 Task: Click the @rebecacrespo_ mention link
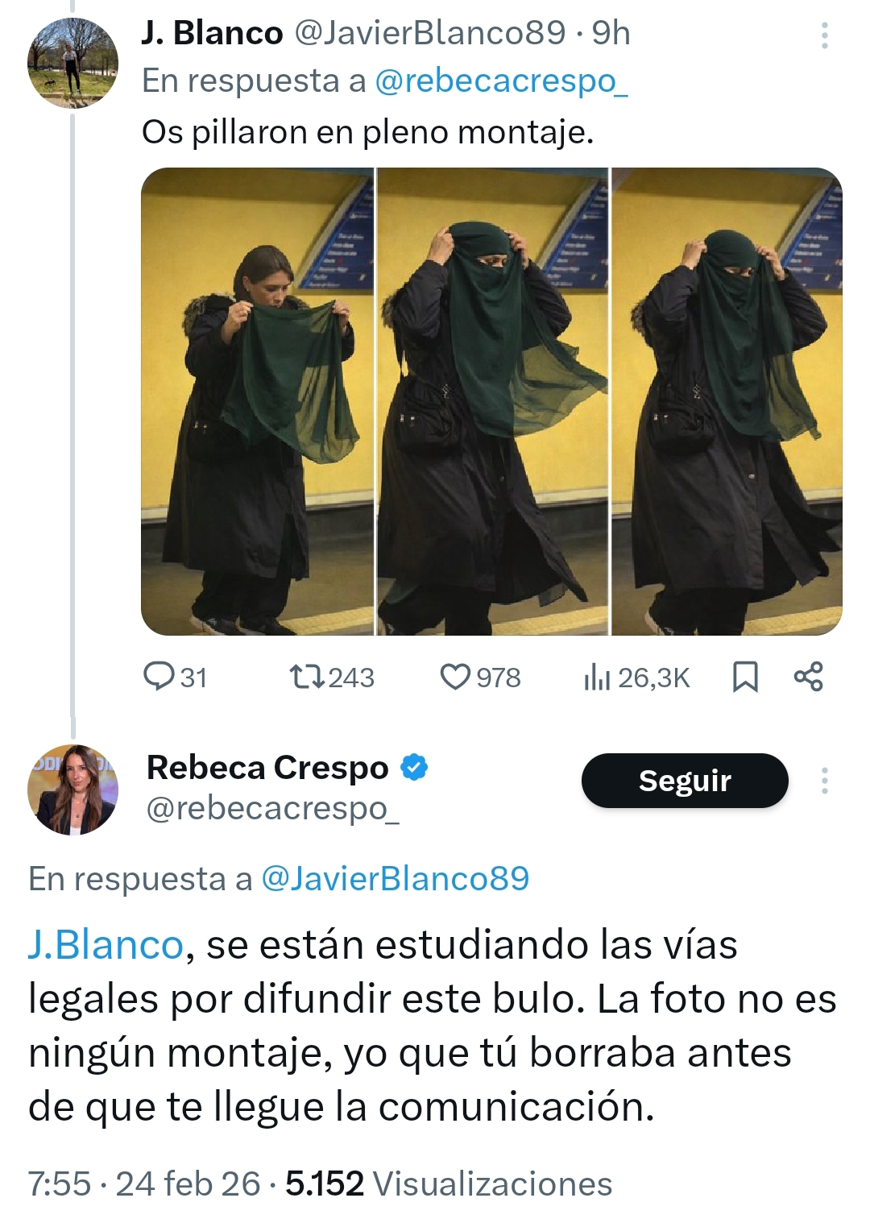[x=501, y=81]
